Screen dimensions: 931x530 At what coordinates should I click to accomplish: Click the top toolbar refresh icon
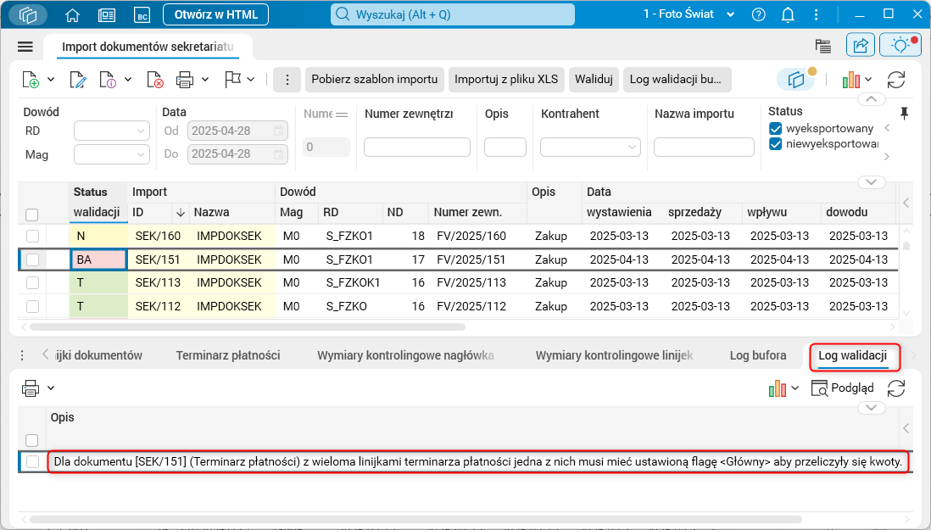[896, 80]
